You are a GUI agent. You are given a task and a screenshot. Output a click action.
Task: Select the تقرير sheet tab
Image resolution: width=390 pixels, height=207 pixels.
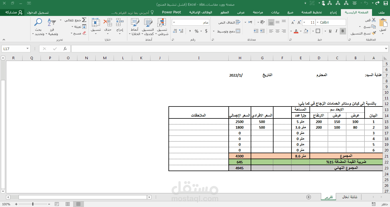(329, 197)
